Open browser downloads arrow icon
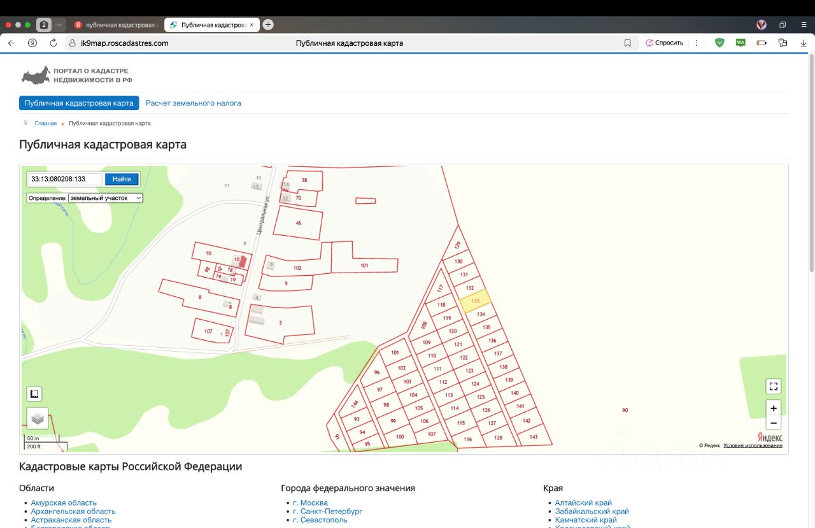 (x=803, y=43)
